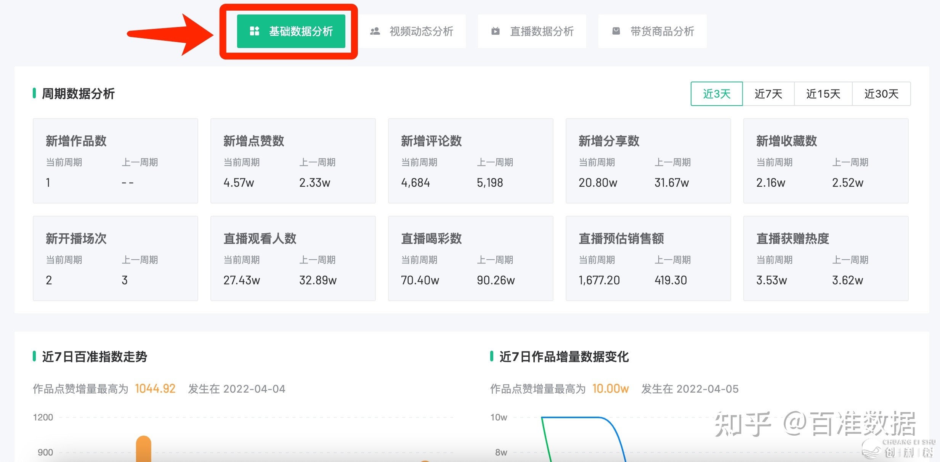Click the orange 10.00w peak value
This screenshot has height=462, width=940.
tap(610, 389)
